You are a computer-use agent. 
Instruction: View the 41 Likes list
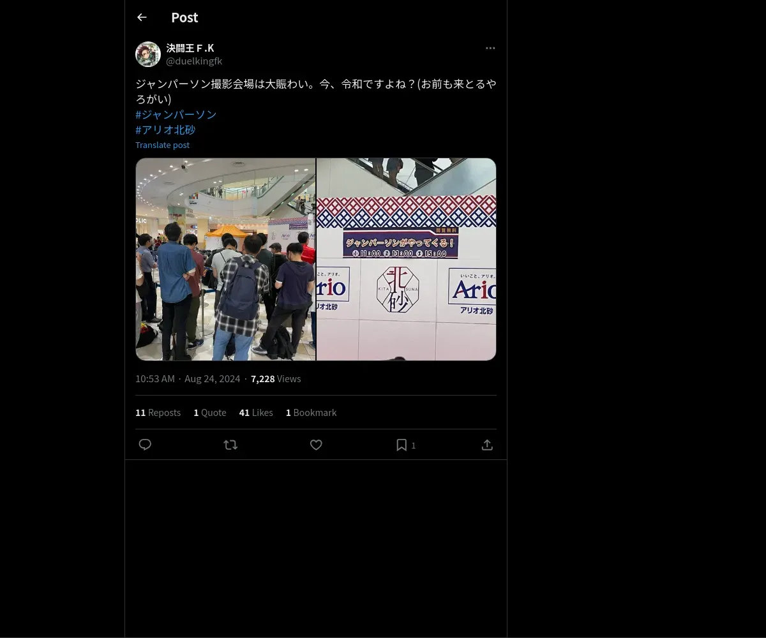[x=256, y=413]
